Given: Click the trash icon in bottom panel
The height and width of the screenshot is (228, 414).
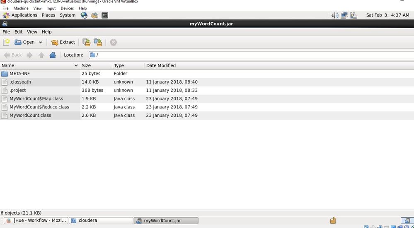Looking at the screenshot, I should (x=333, y=221).
